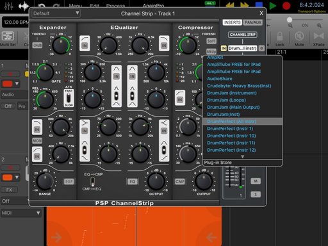Click the compressor threshold knob

[x=188, y=45]
